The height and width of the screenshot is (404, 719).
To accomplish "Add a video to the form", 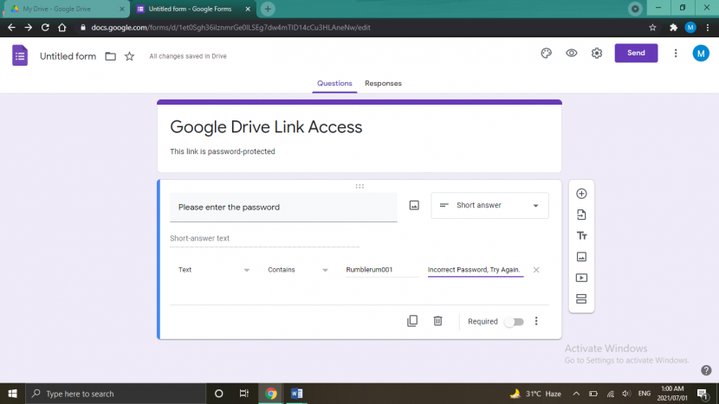I will (x=581, y=278).
